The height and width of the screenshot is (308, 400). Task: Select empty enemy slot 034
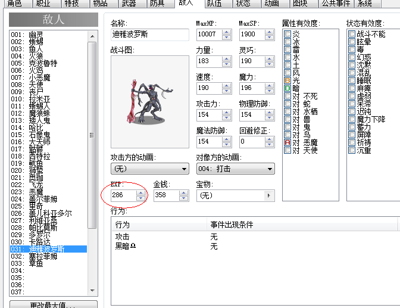pyautogui.click(x=48, y=270)
